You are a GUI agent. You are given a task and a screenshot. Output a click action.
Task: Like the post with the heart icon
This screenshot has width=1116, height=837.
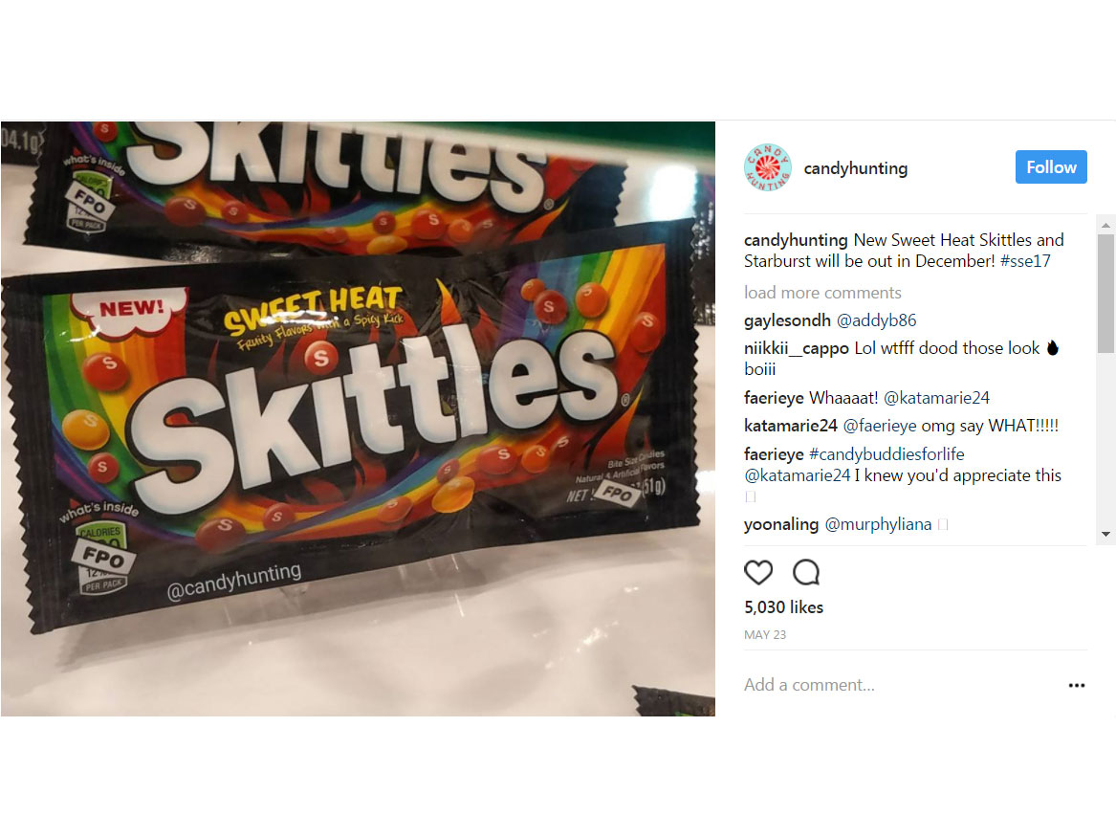[758, 572]
